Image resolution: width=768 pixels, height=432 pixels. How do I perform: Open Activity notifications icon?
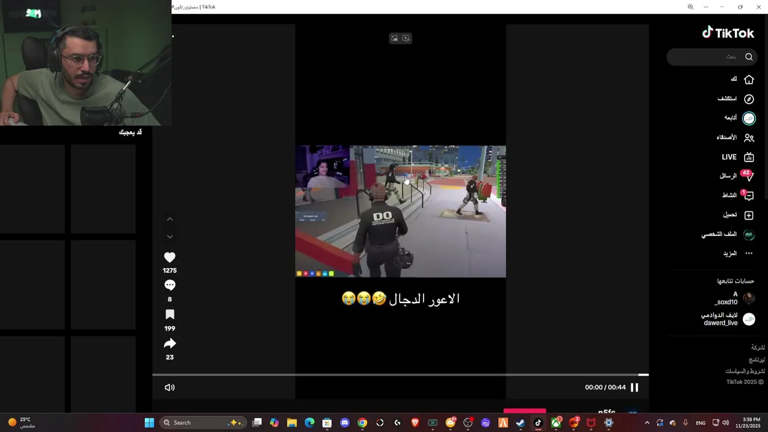[x=748, y=196]
